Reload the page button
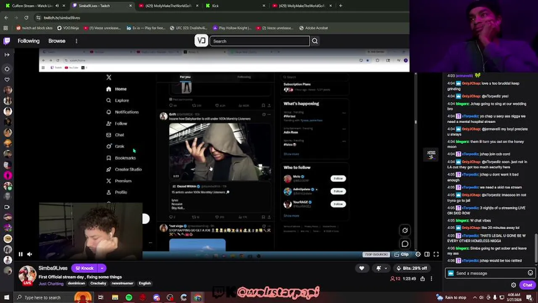 [x=26, y=18]
